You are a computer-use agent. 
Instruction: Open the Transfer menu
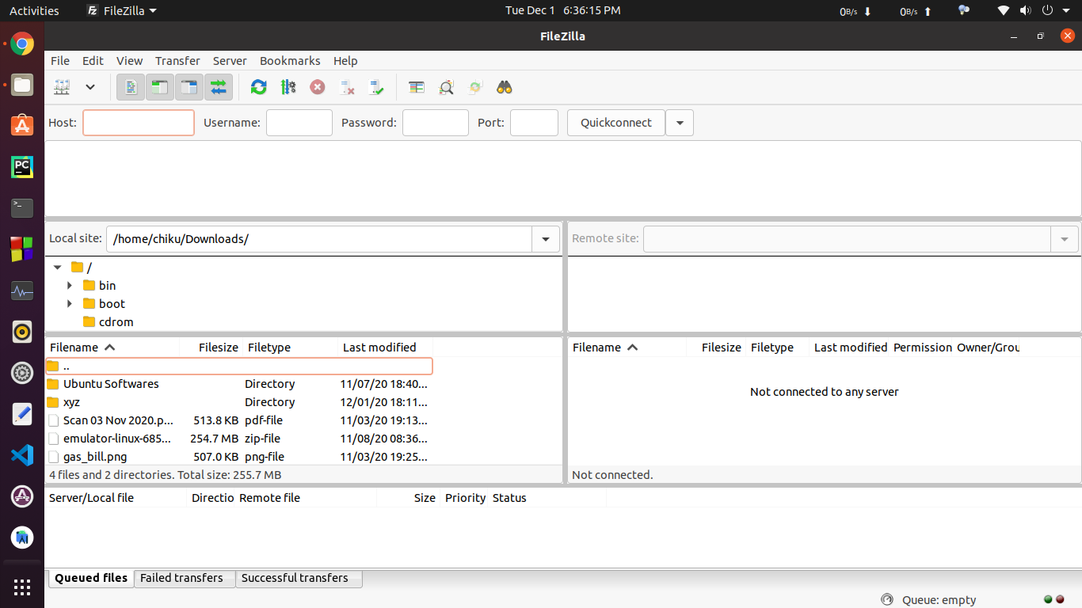(x=177, y=61)
